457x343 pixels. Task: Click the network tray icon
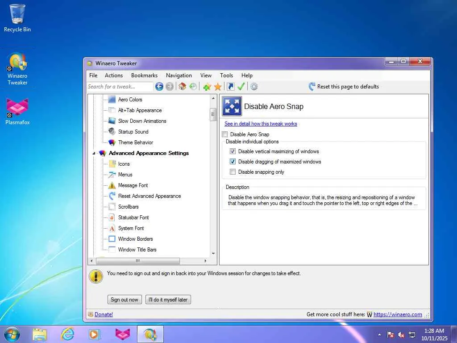412,335
